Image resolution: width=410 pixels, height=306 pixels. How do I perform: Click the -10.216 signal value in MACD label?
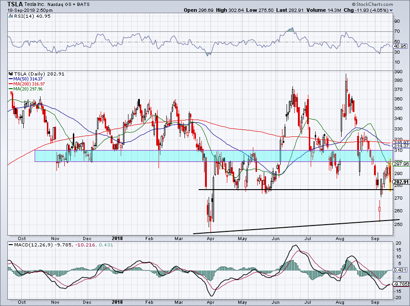85,245
